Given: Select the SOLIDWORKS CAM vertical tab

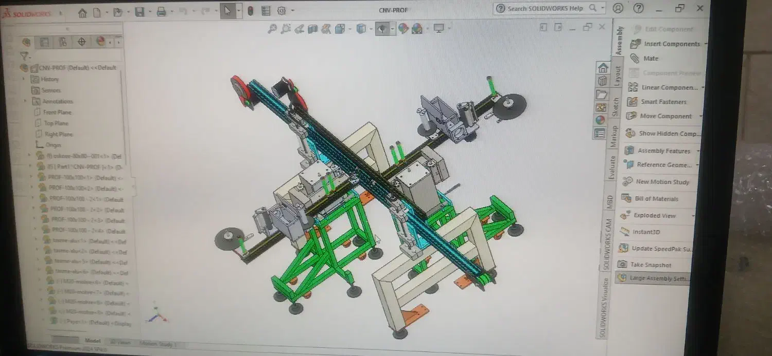Looking at the screenshot, I should (x=608, y=245).
